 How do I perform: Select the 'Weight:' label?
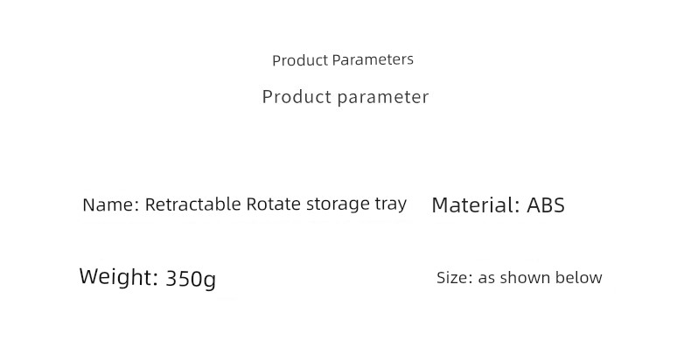tap(119, 277)
